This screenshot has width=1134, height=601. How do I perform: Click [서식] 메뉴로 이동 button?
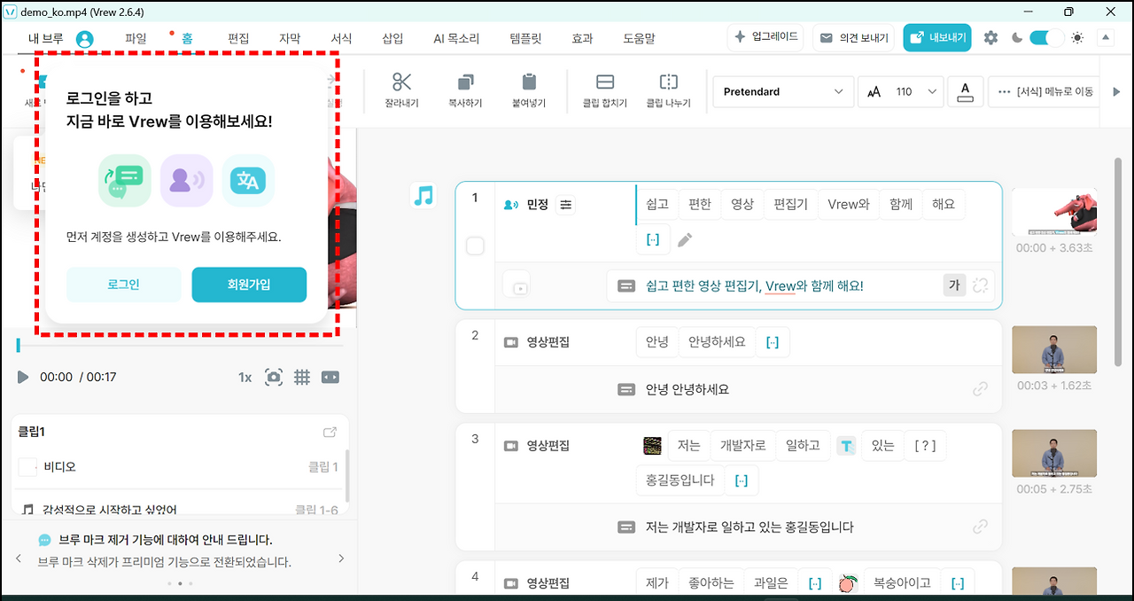tap(1045, 91)
